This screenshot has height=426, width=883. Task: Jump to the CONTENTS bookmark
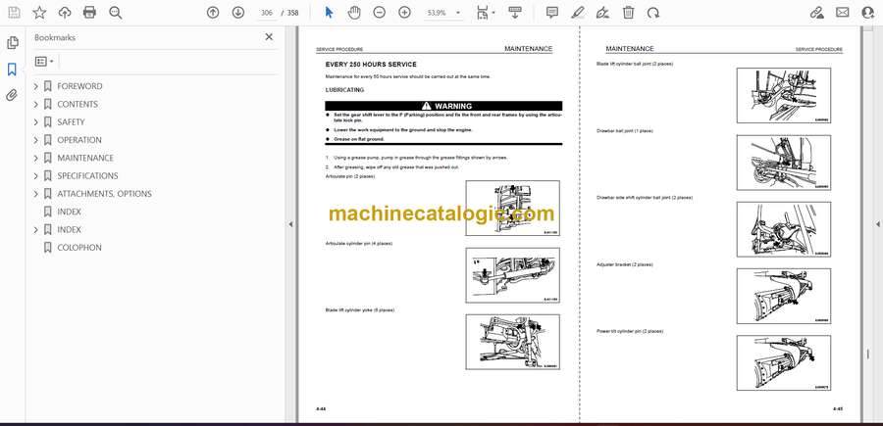[78, 104]
